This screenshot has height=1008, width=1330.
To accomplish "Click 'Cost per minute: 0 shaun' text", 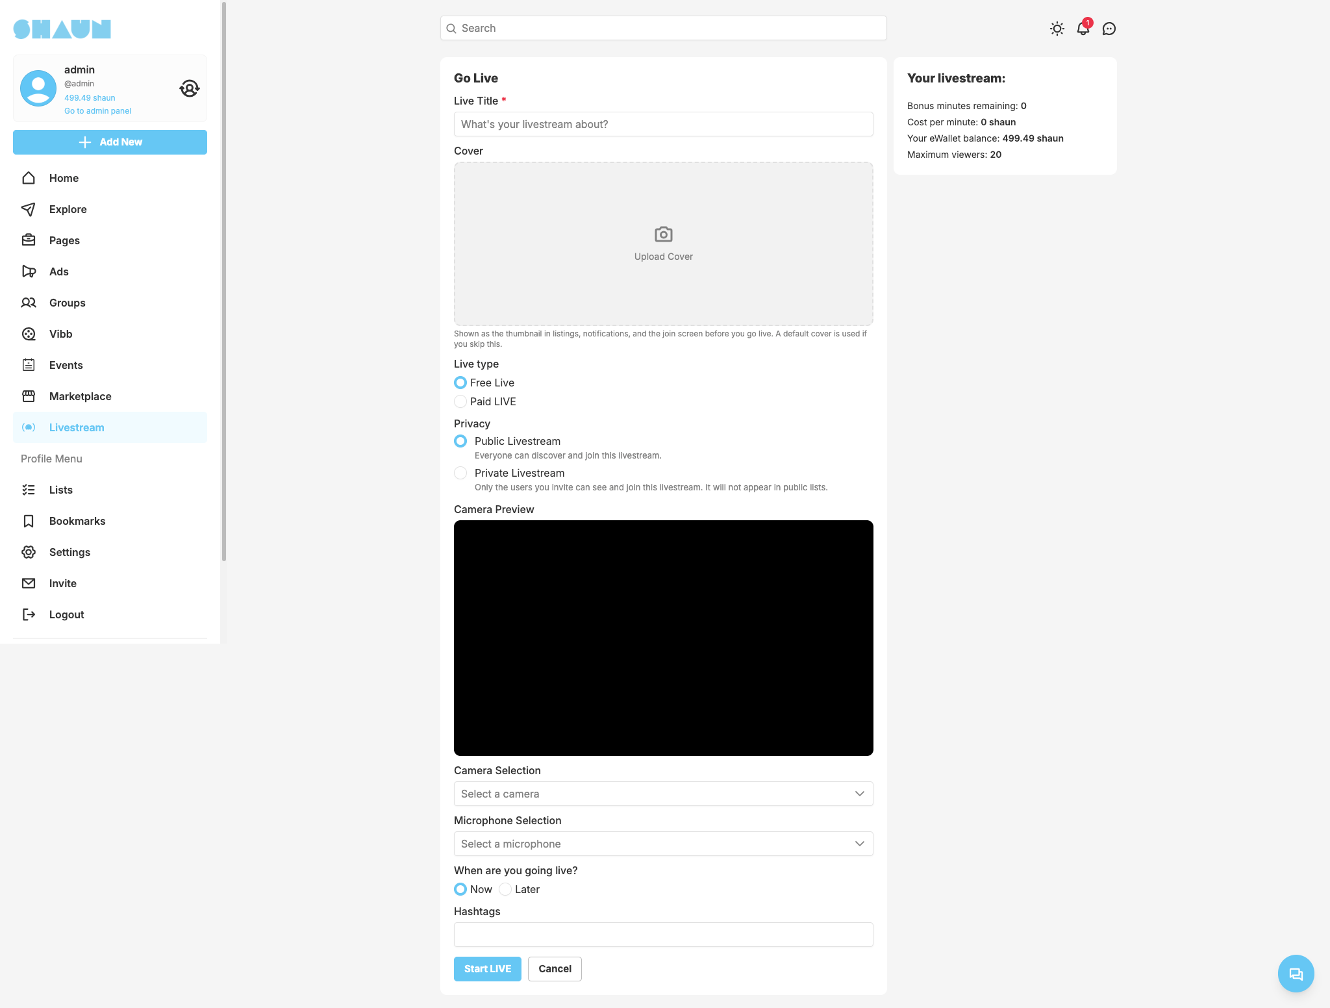I will tap(961, 122).
